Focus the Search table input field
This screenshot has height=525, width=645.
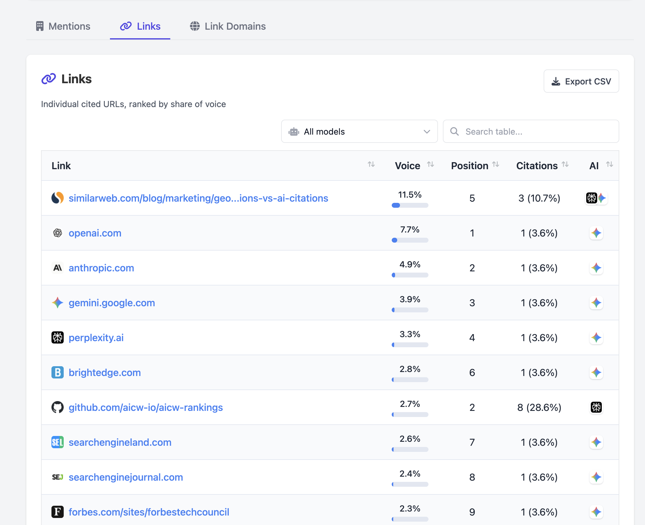coord(531,132)
